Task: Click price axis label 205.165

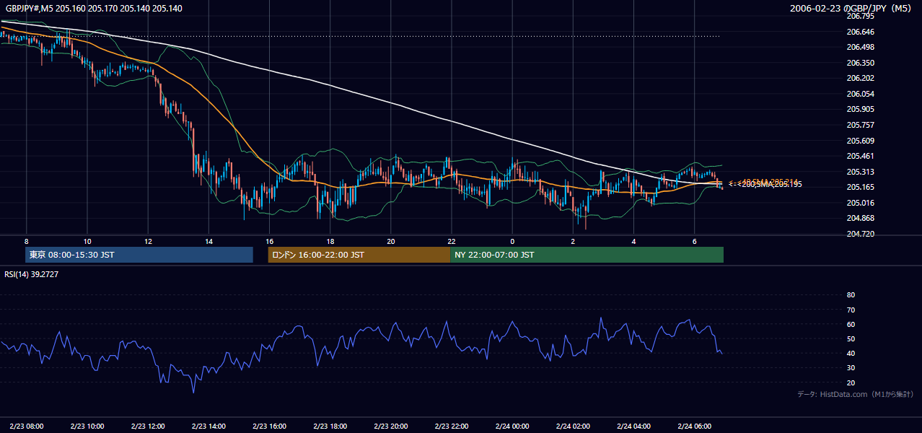Action: [860, 188]
